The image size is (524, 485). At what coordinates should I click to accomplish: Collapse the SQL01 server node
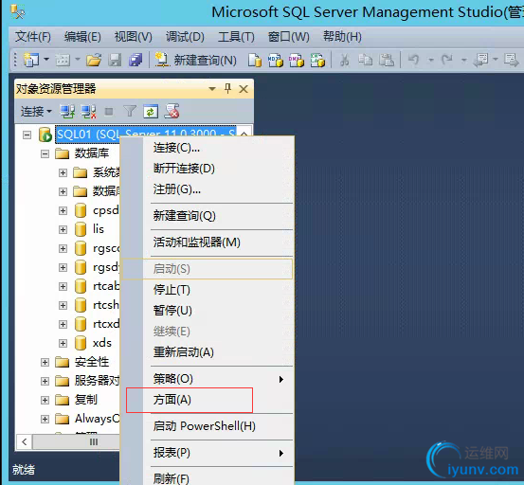click(27, 135)
